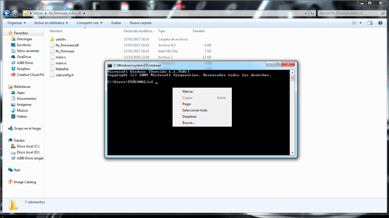
Task: Sort by Fecha de modificación column
Action: pyautogui.click(x=139, y=31)
